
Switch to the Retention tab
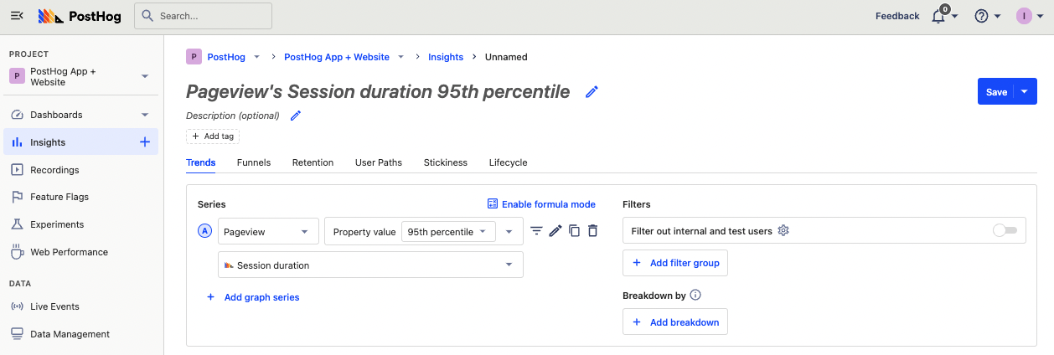313,162
